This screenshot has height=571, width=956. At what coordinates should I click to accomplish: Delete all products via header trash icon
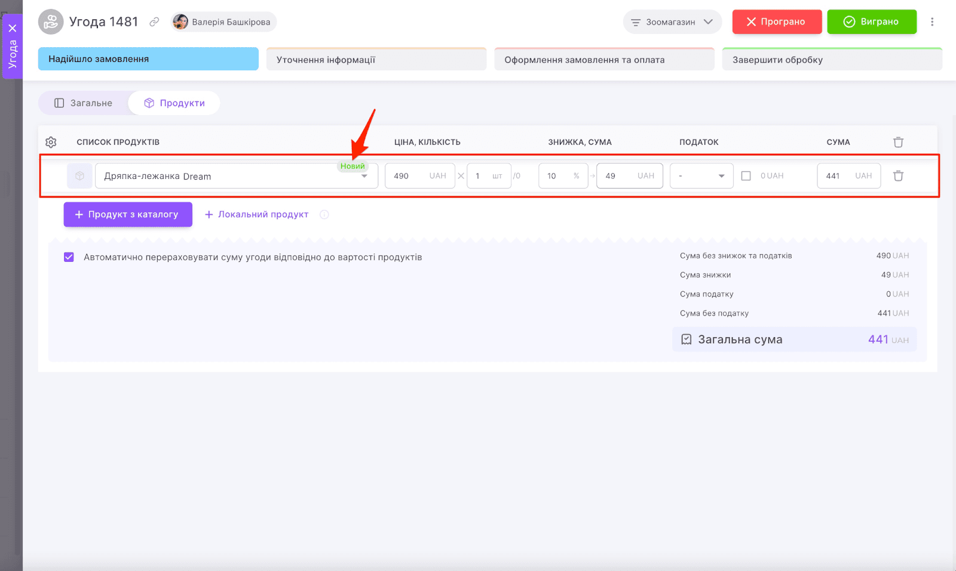[898, 142]
